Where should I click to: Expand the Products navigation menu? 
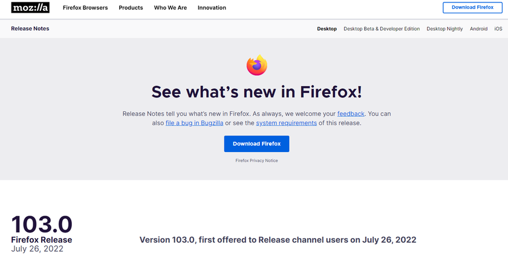pos(131,8)
